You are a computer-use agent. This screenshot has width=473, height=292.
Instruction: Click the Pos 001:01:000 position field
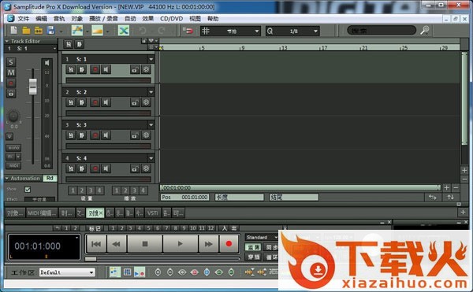[185, 198]
